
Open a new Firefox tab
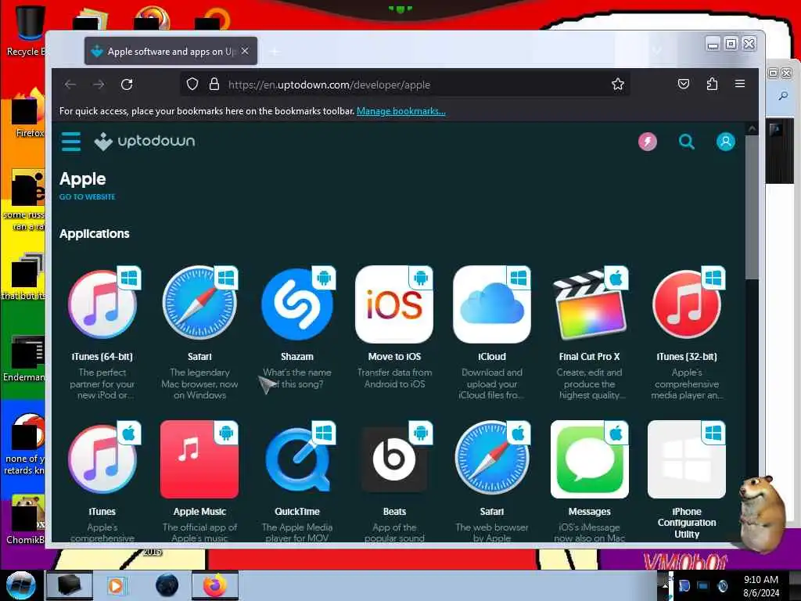(x=275, y=51)
